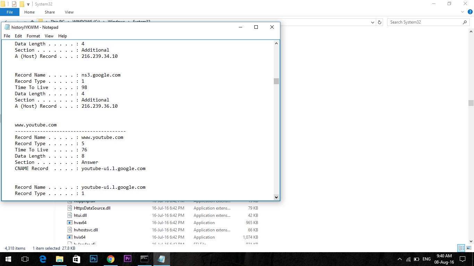Screen dimensions: 474x266
Task: Open Notepad's Edit menu
Action: coord(18,36)
